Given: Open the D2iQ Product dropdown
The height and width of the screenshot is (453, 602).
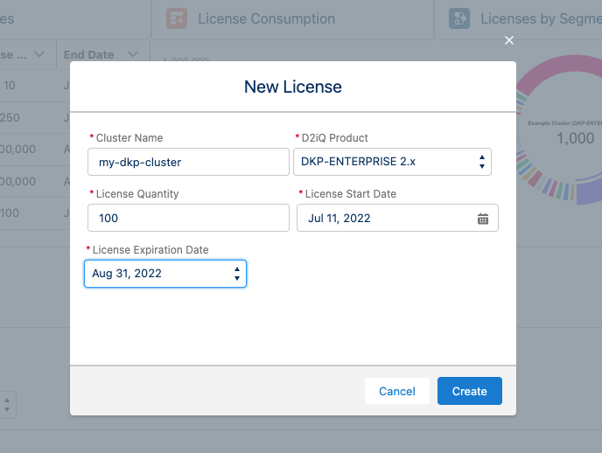Looking at the screenshot, I should point(392,162).
